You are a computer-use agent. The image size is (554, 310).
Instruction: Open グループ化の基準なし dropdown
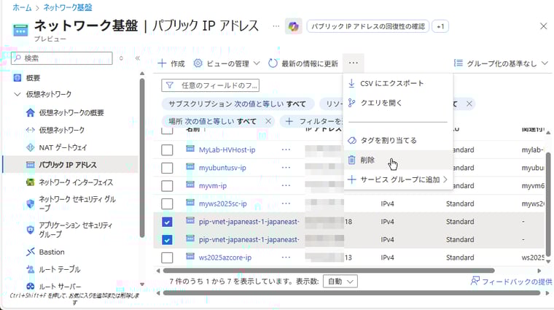(x=501, y=63)
